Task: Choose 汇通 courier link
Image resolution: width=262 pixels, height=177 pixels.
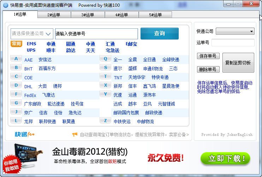Action: tap(110, 44)
